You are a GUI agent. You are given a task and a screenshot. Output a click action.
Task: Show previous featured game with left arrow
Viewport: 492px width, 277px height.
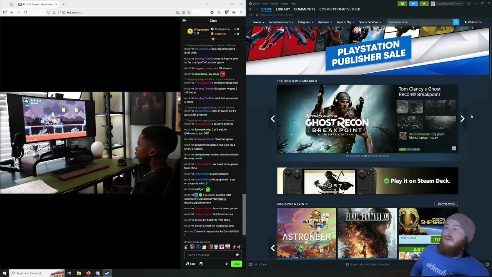(x=273, y=119)
